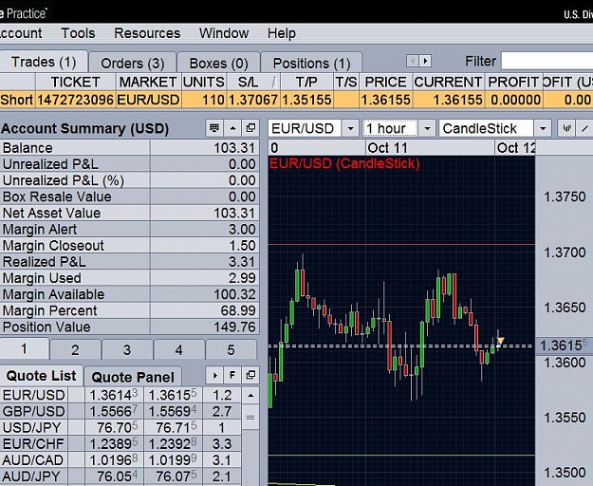Click the Margin Available row

(x=129, y=294)
